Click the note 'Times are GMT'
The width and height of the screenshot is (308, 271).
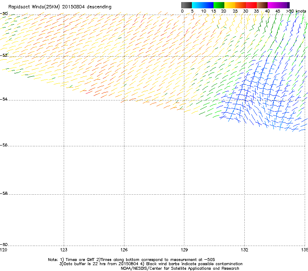coord(80,260)
